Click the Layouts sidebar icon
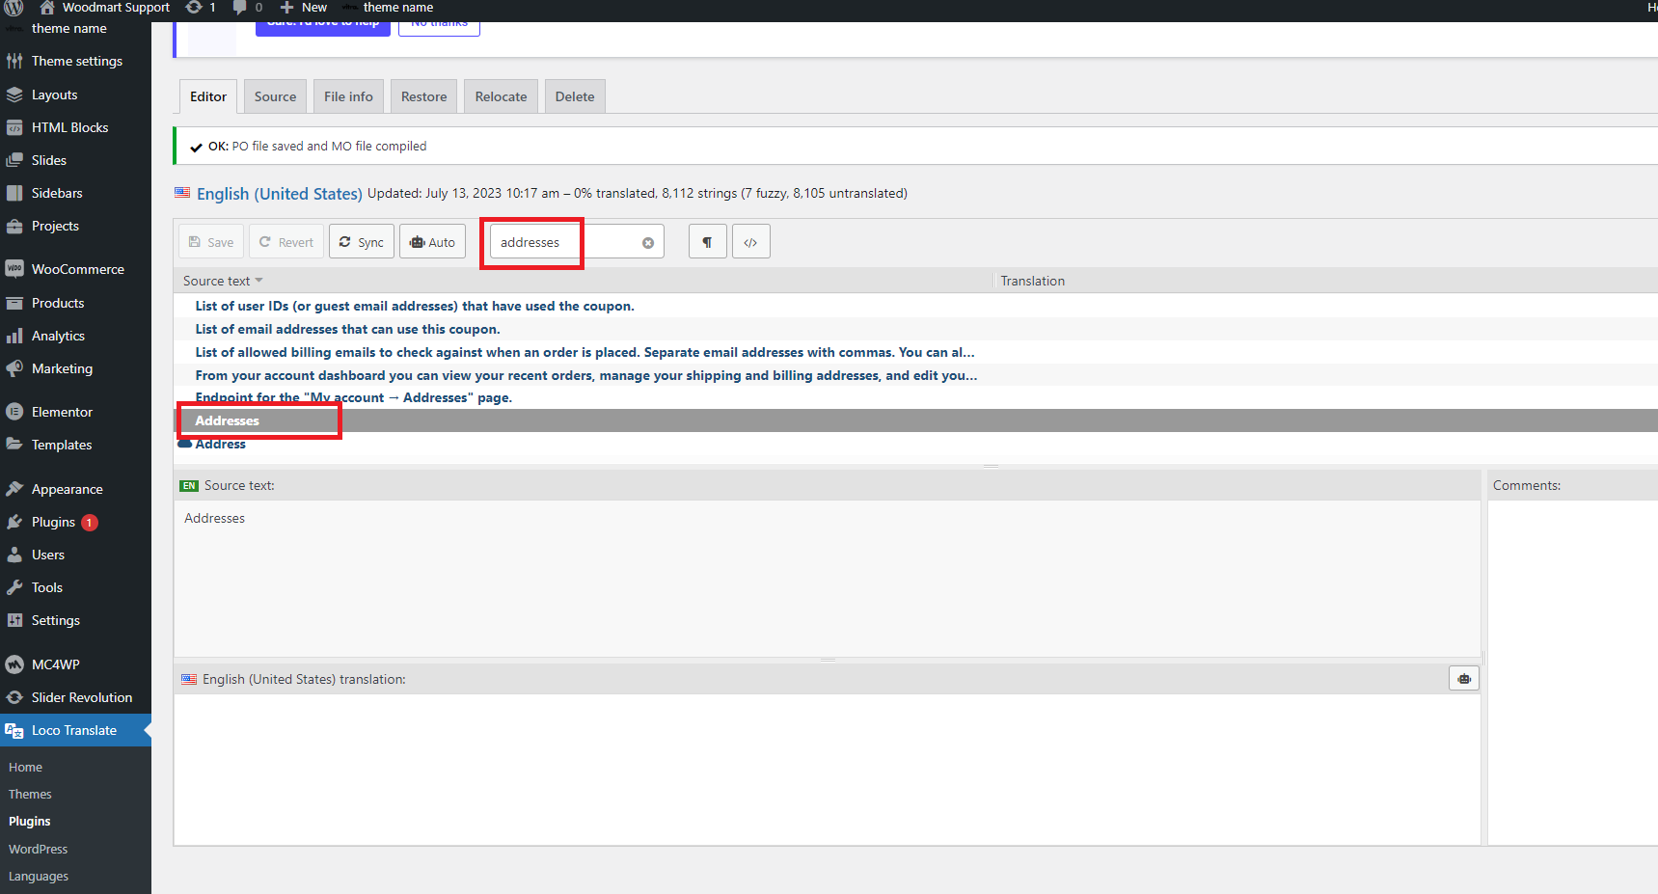This screenshot has height=894, width=1658. [14, 95]
